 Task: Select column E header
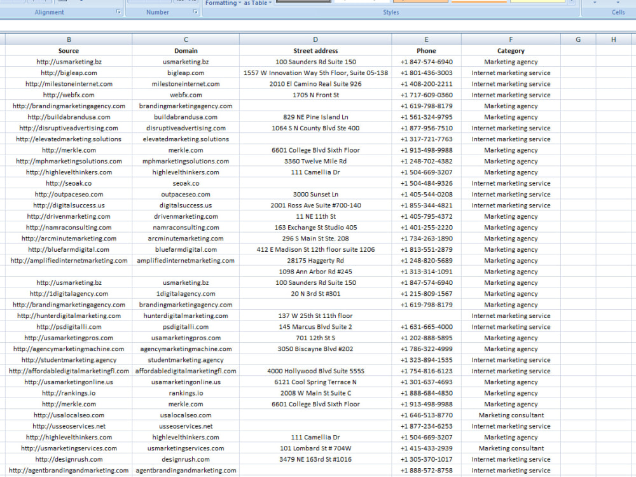(x=426, y=39)
